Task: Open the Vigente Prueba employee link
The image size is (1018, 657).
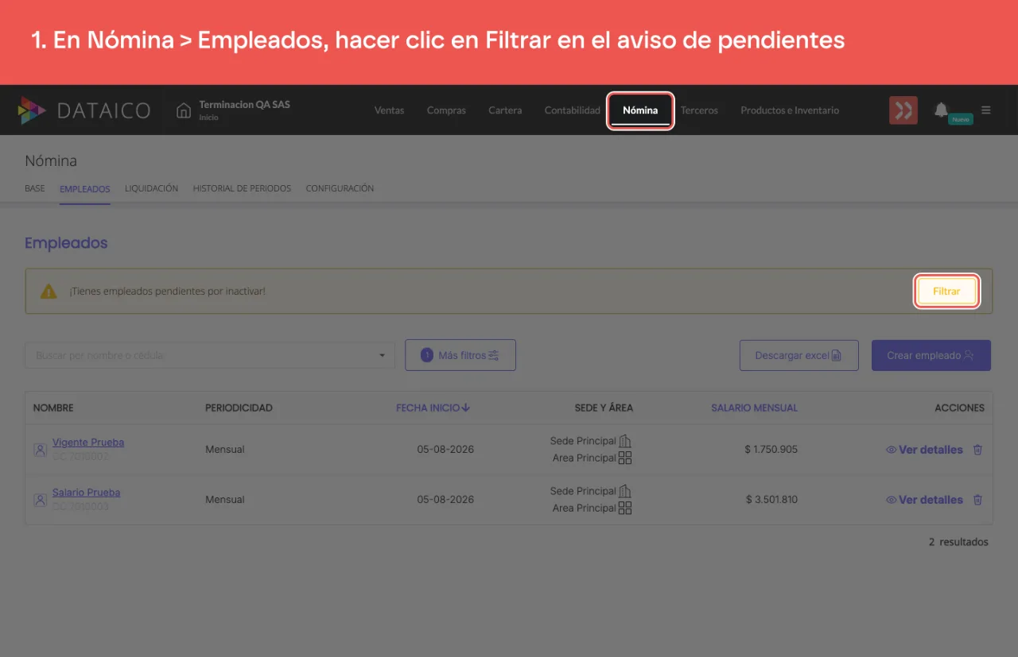Action: point(88,443)
